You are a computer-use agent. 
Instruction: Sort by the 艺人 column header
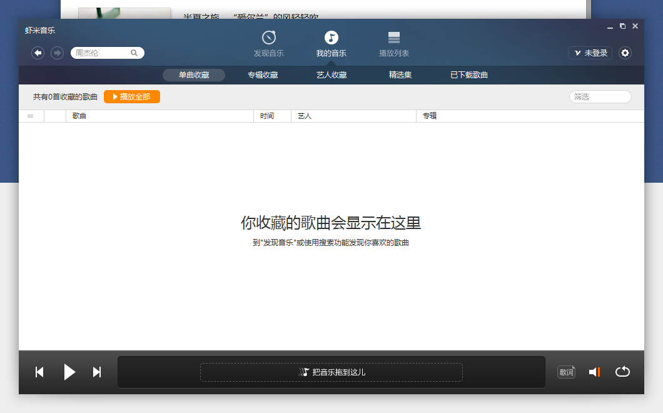tap(353, 116)
